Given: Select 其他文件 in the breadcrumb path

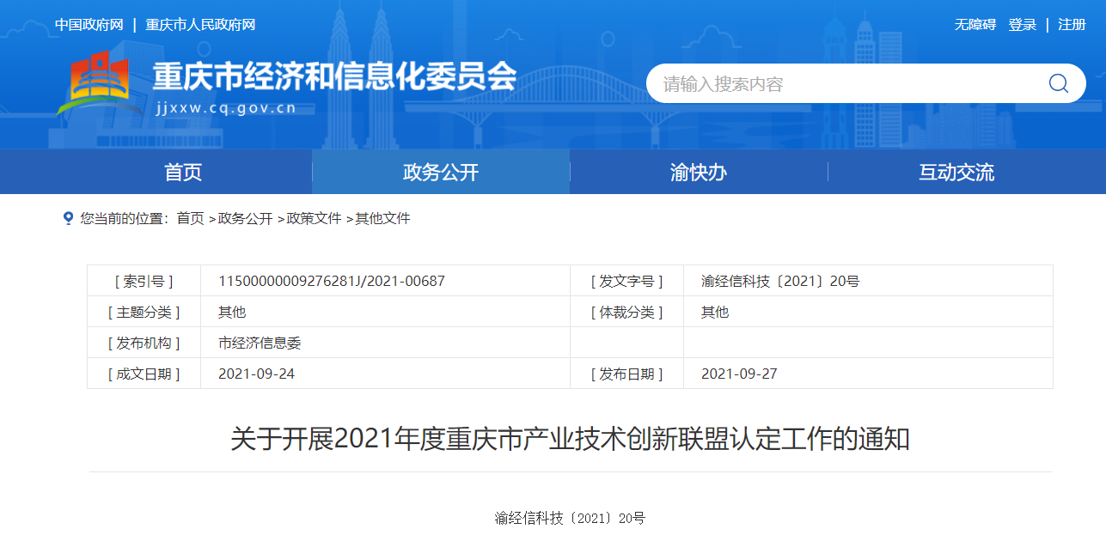Looking at the screenshot, I should pos(383,218).
